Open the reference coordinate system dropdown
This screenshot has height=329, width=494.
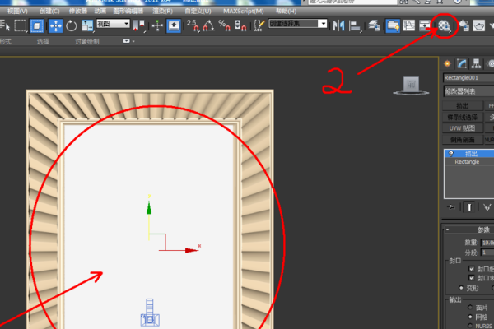click(x=113, y=24)
